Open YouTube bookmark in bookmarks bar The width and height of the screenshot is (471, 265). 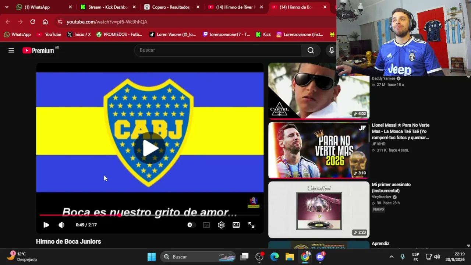[49, 35]
